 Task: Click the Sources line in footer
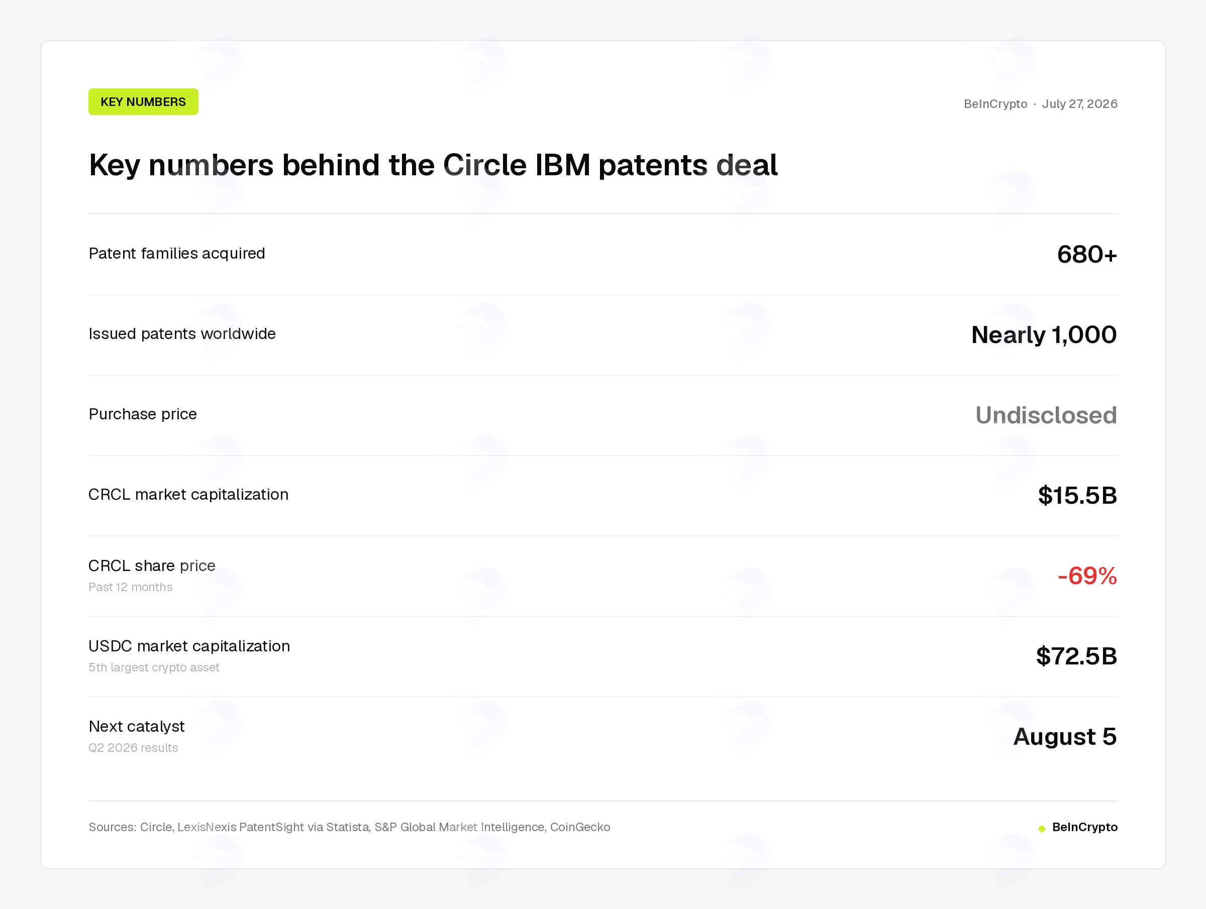pyautogui.click(x=349, y=827)
